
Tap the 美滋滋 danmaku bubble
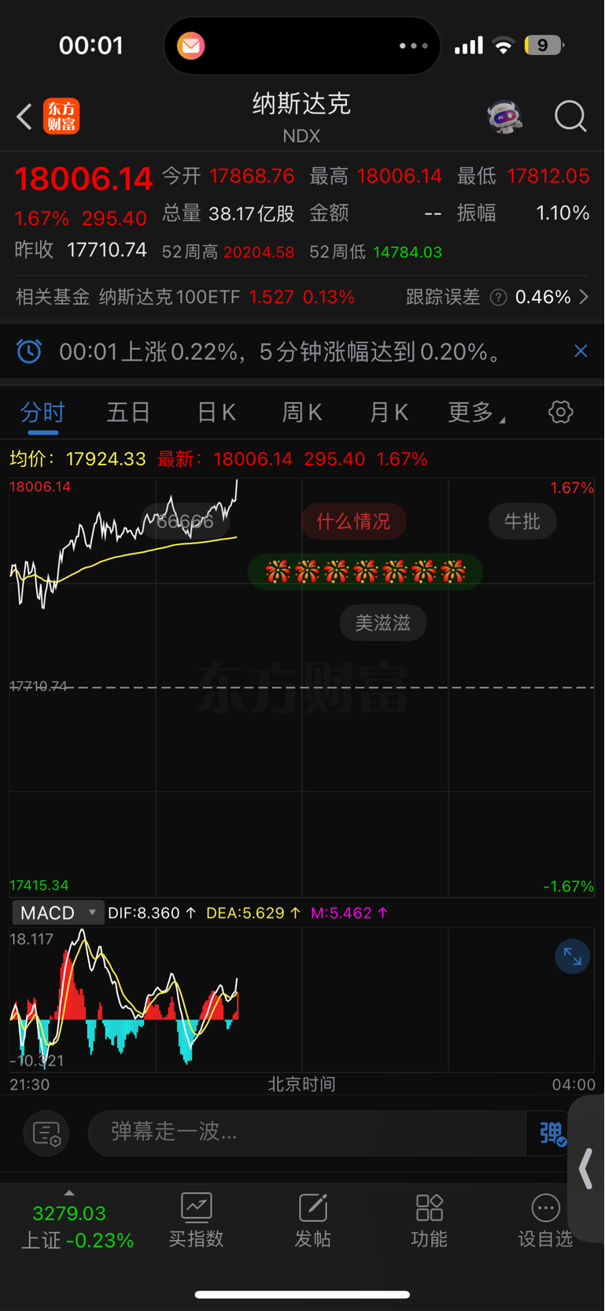(x=383, y=623)
